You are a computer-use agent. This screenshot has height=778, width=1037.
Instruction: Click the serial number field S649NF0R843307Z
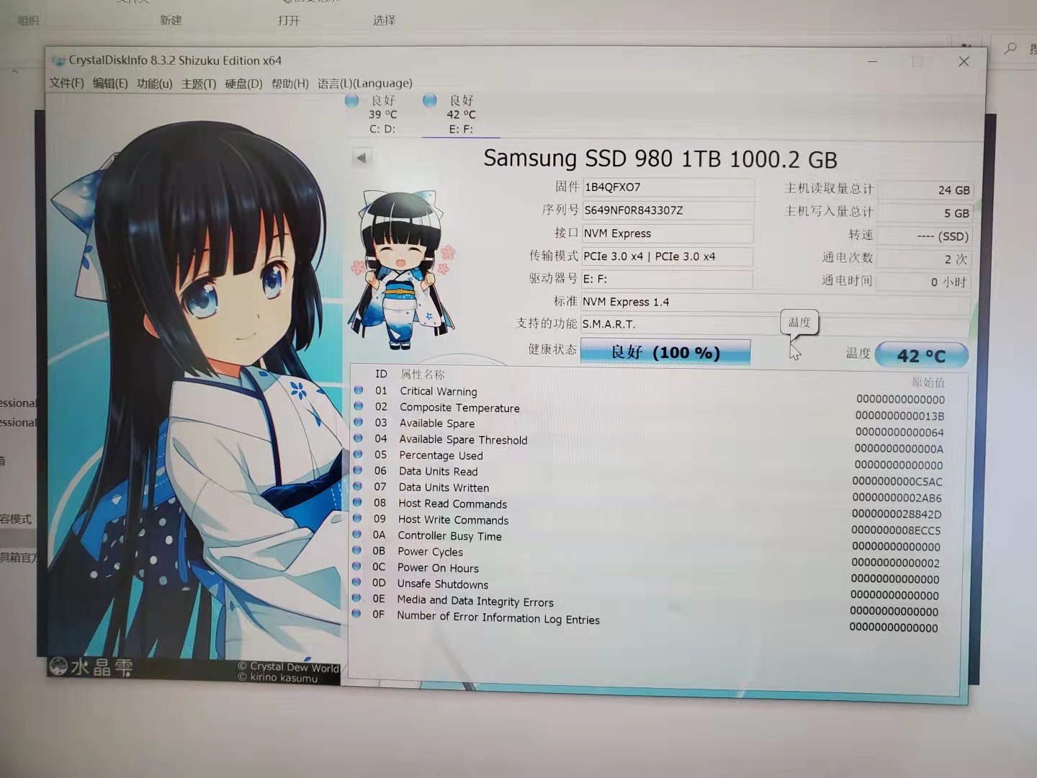point(668,210)
